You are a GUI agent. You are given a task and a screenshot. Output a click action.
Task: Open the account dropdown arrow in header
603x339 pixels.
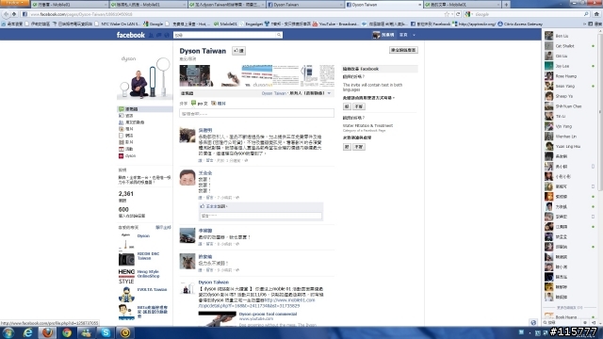pyautogui.click(x=414, y=35)
